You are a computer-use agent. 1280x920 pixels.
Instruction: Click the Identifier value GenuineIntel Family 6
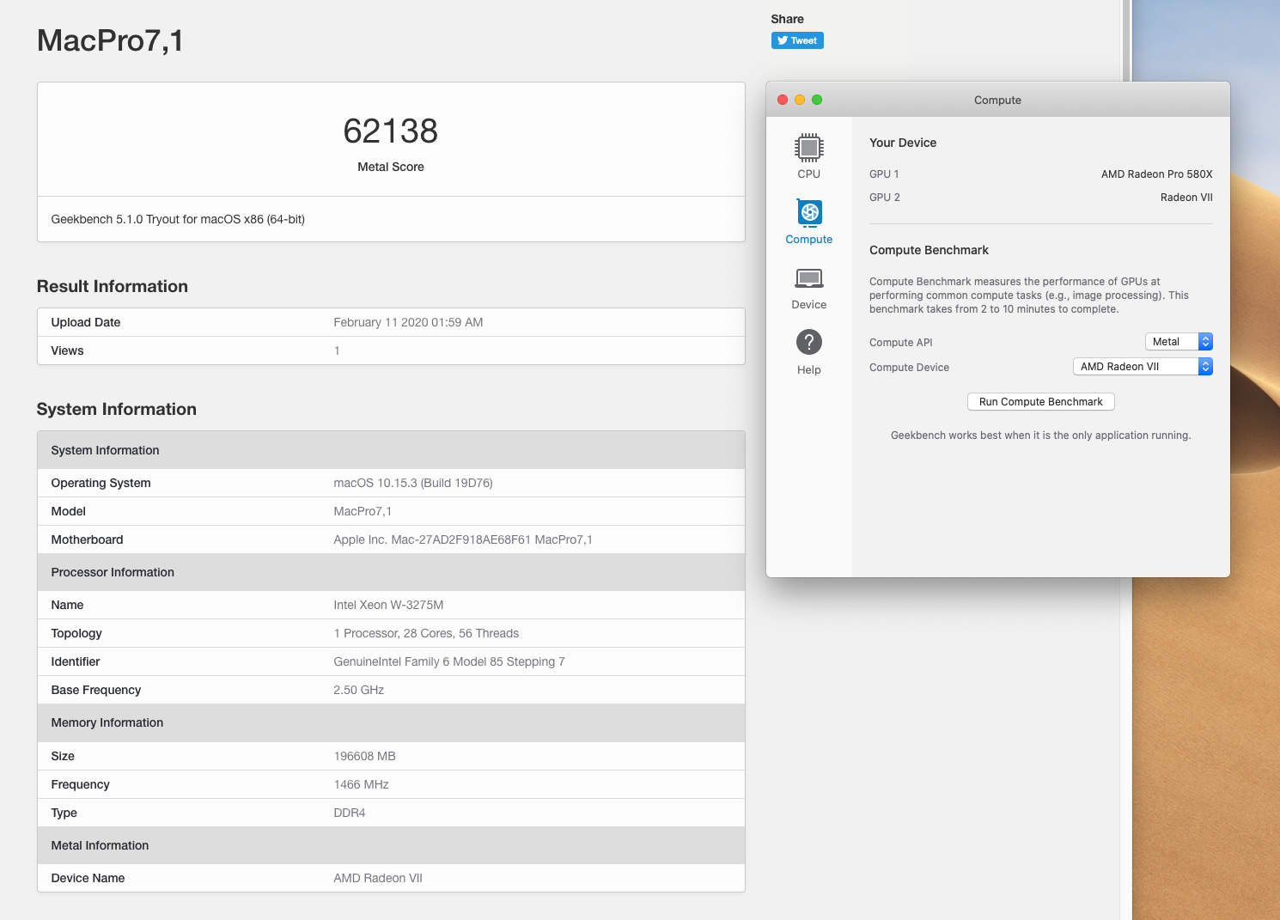[449, 661]
